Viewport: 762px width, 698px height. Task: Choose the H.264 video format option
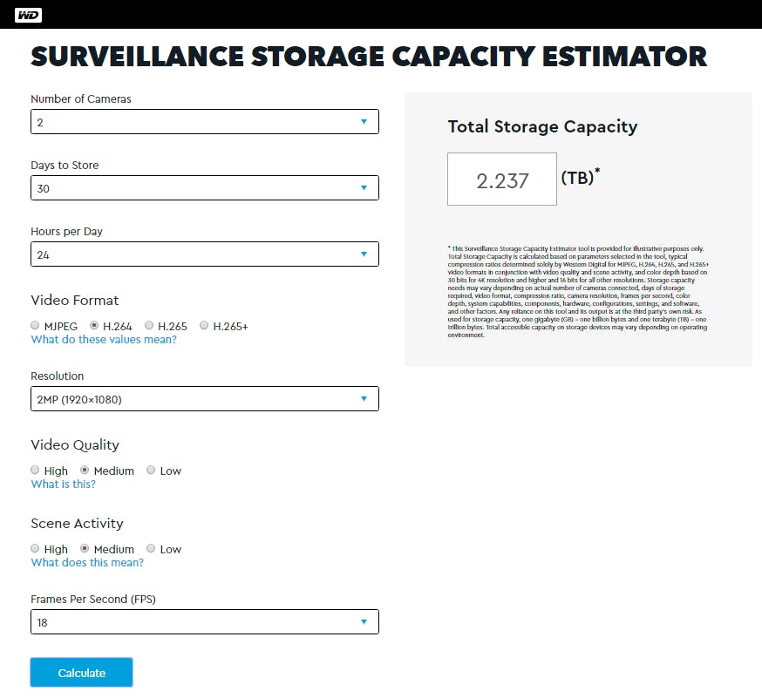[94, 326]
